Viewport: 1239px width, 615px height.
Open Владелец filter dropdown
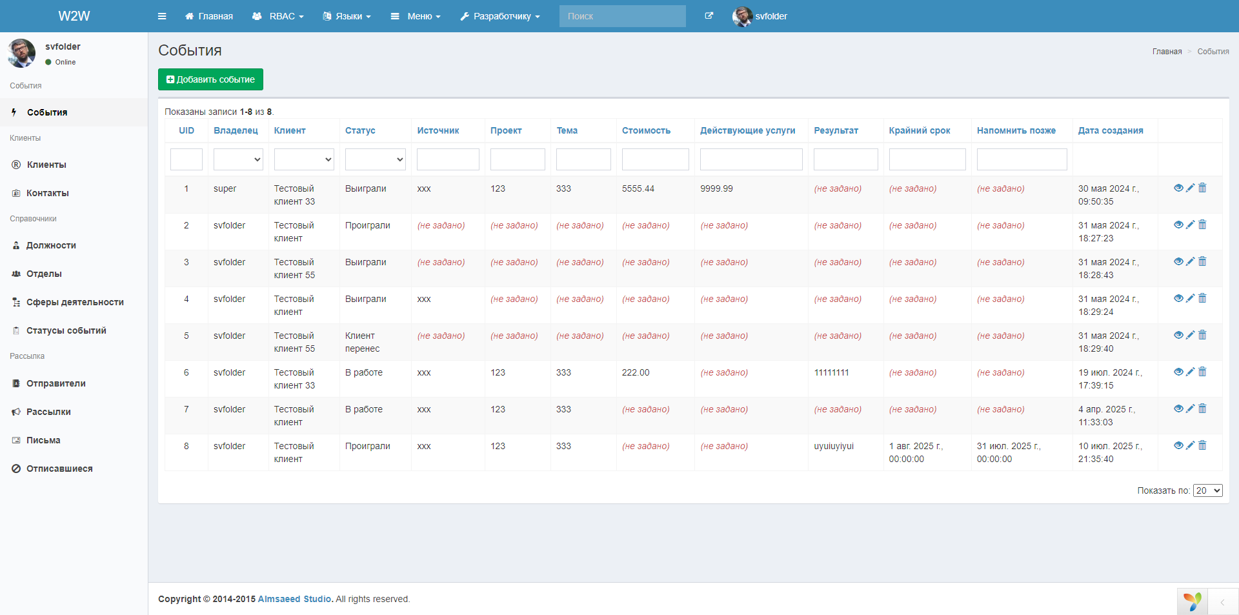[x=238, y=159]
